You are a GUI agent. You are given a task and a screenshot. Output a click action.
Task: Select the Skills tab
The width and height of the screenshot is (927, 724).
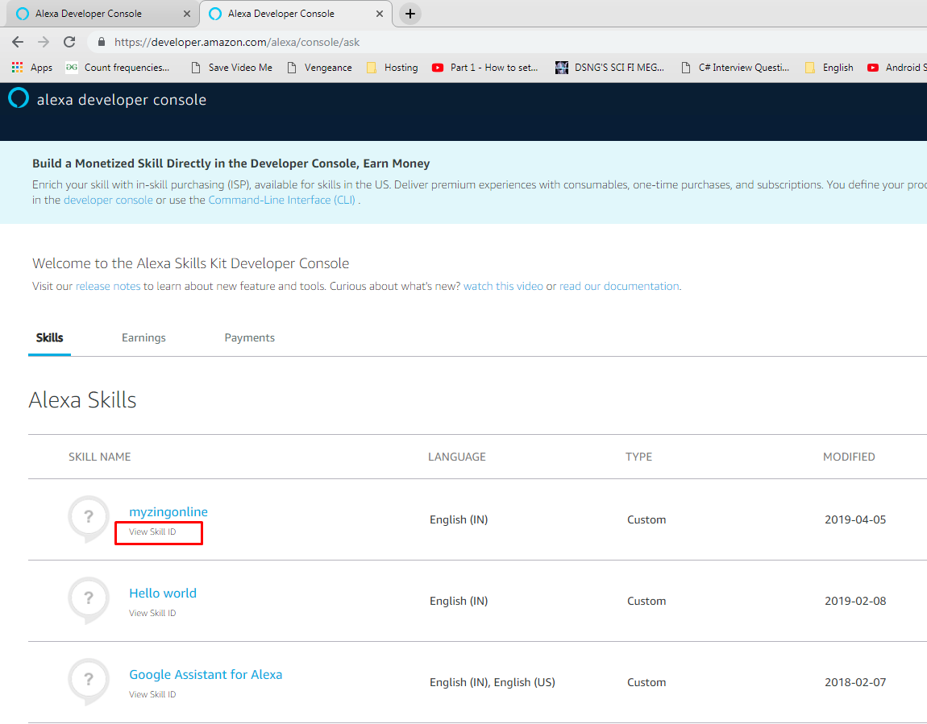point(50,337)
